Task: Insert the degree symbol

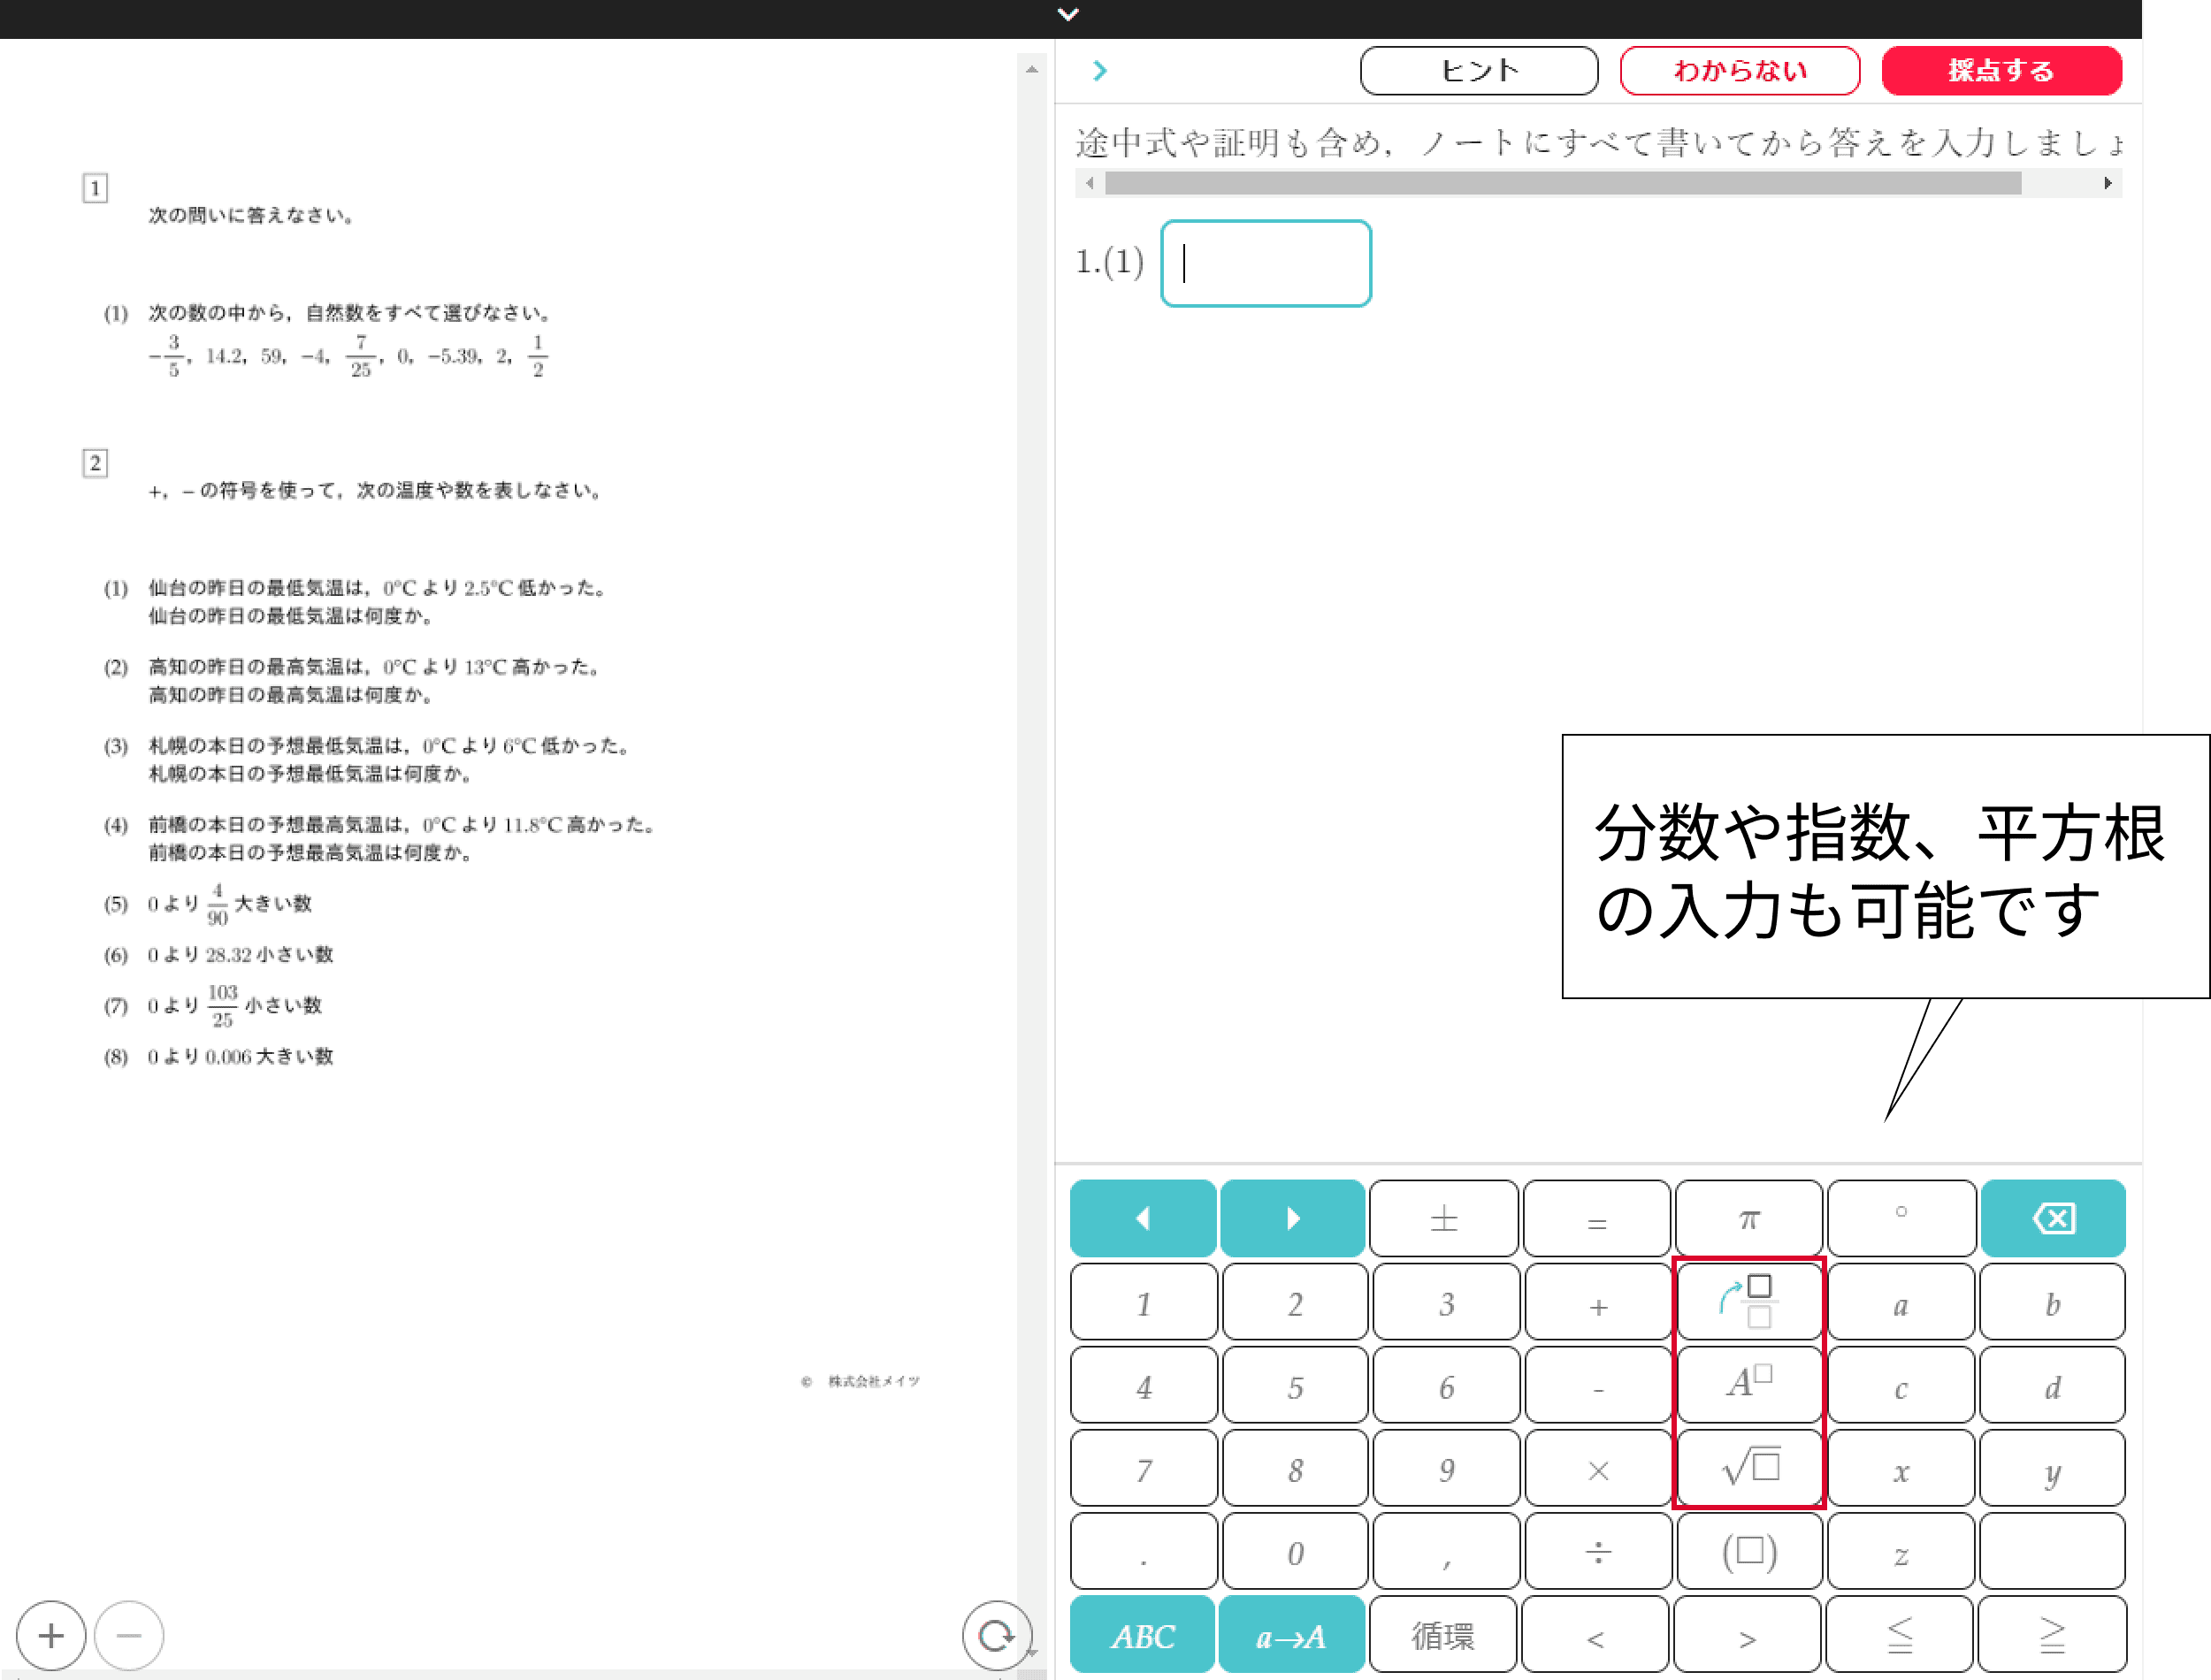Action: tap(1900, 1217)
